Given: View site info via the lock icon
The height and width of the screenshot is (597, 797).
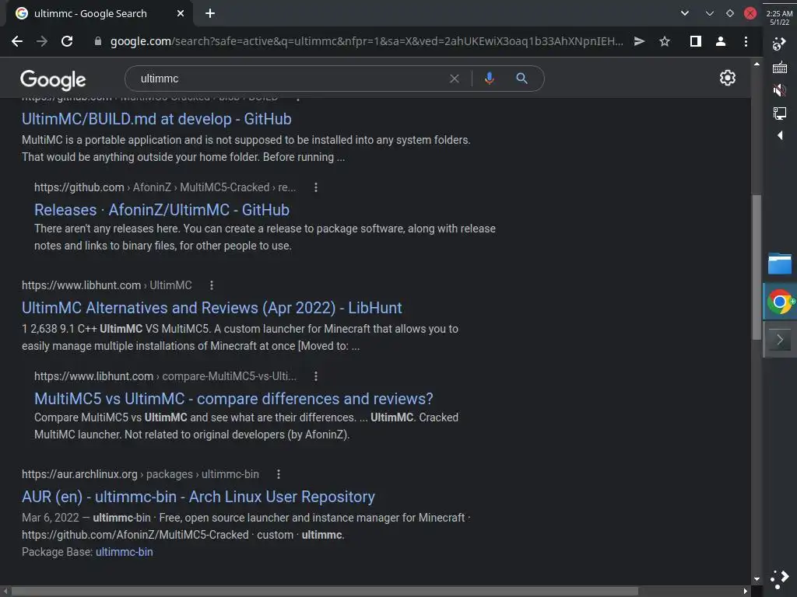Looking at the screenshot, I should 98,42.
